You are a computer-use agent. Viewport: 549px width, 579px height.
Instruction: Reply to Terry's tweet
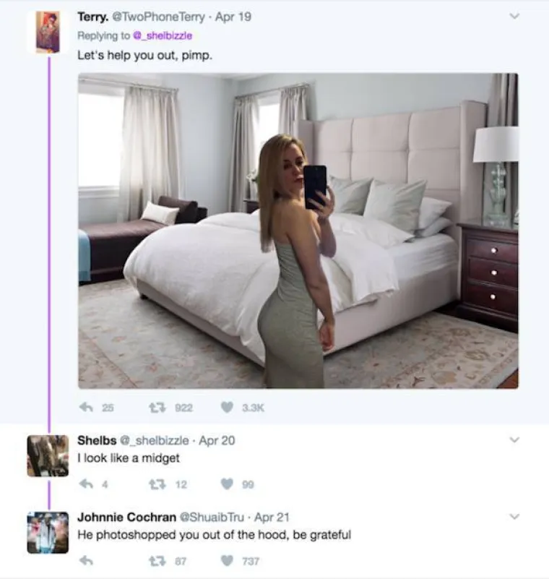point(87,408)
